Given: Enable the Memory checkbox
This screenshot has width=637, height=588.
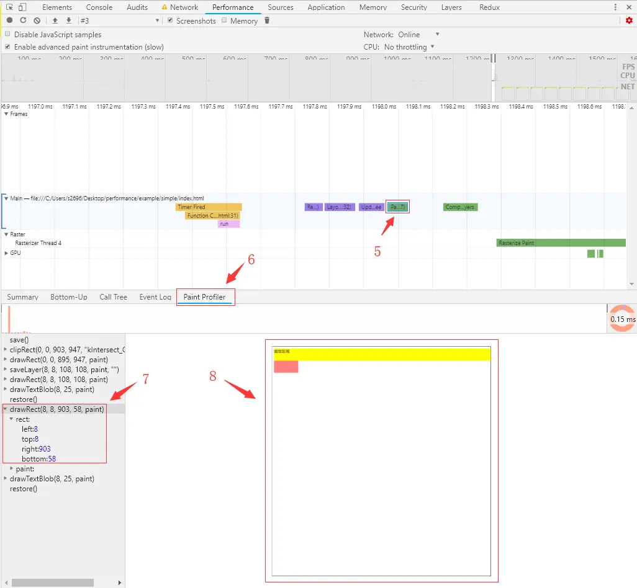Looking at the screenshot, I should (224, 20).
